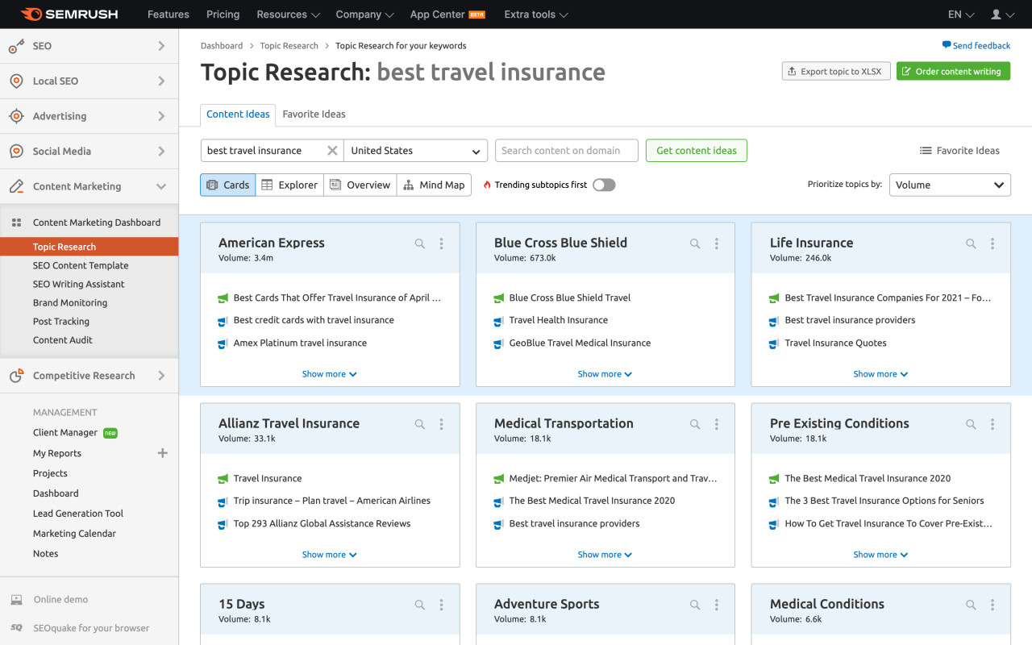The width and height of the screenshot is (1032, 645).
Task: Open the Prioritize topics by Volume dropdown
Action: [950, 185]
